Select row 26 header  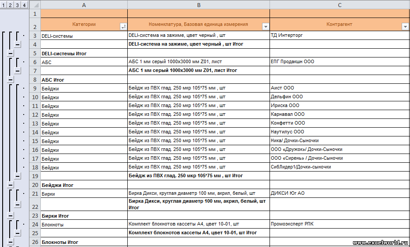pyautogui.click(x=35, y=242)
